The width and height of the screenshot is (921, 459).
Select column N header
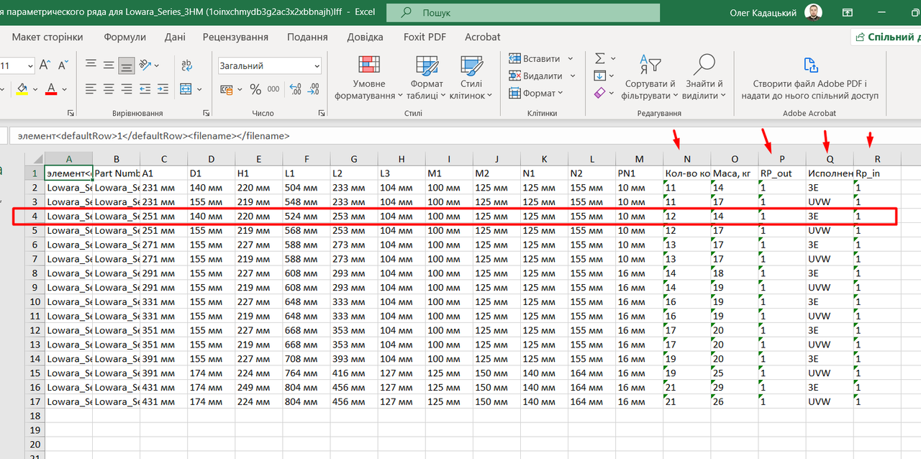point(687,159)
